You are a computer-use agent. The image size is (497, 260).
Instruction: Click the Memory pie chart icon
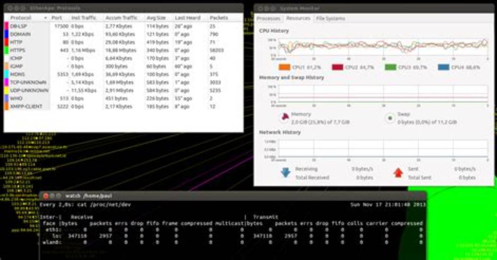284,118
